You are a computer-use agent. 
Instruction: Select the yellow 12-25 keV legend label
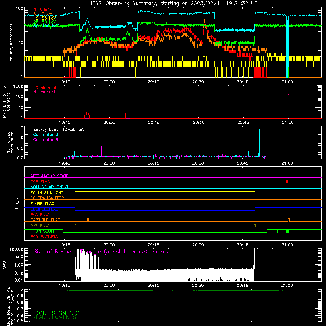click(45, 18)
